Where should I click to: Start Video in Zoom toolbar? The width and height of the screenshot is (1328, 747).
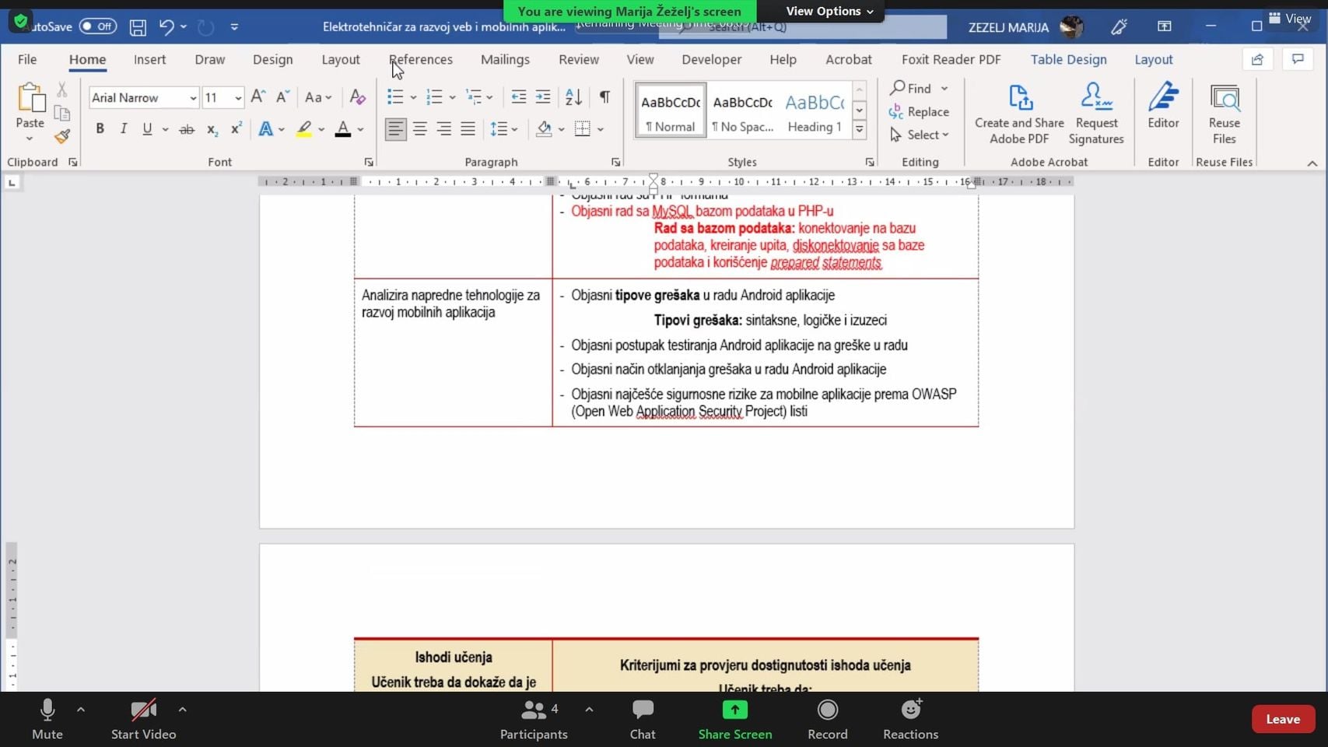coord(143,719)
